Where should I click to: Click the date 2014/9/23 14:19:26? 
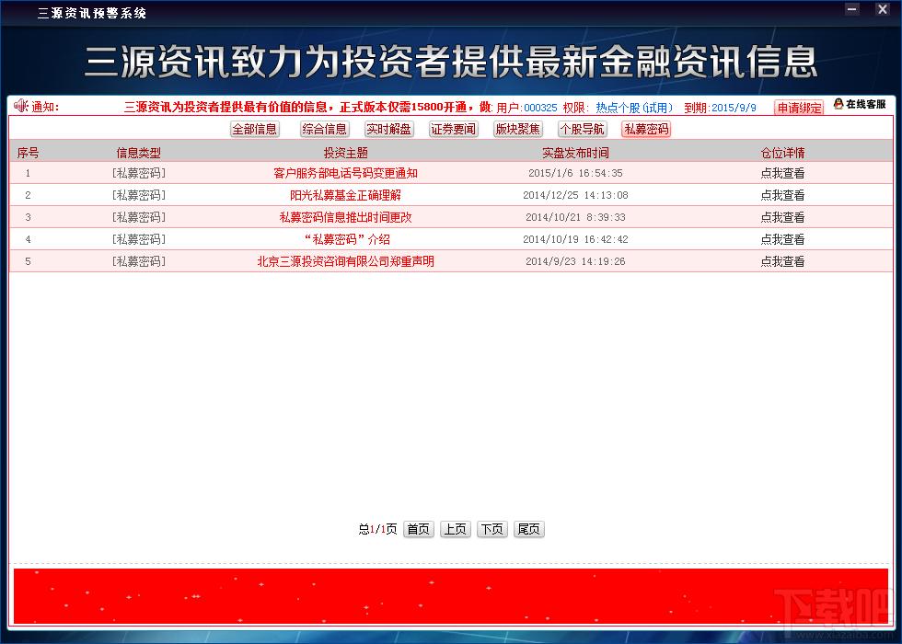(575, 261)
